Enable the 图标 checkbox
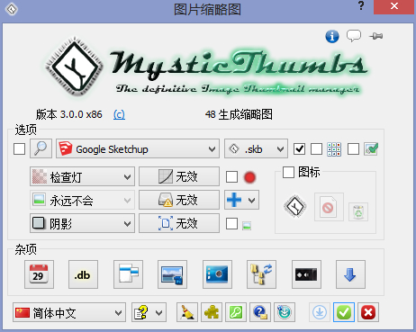416x332 pixels. point(288,172)
